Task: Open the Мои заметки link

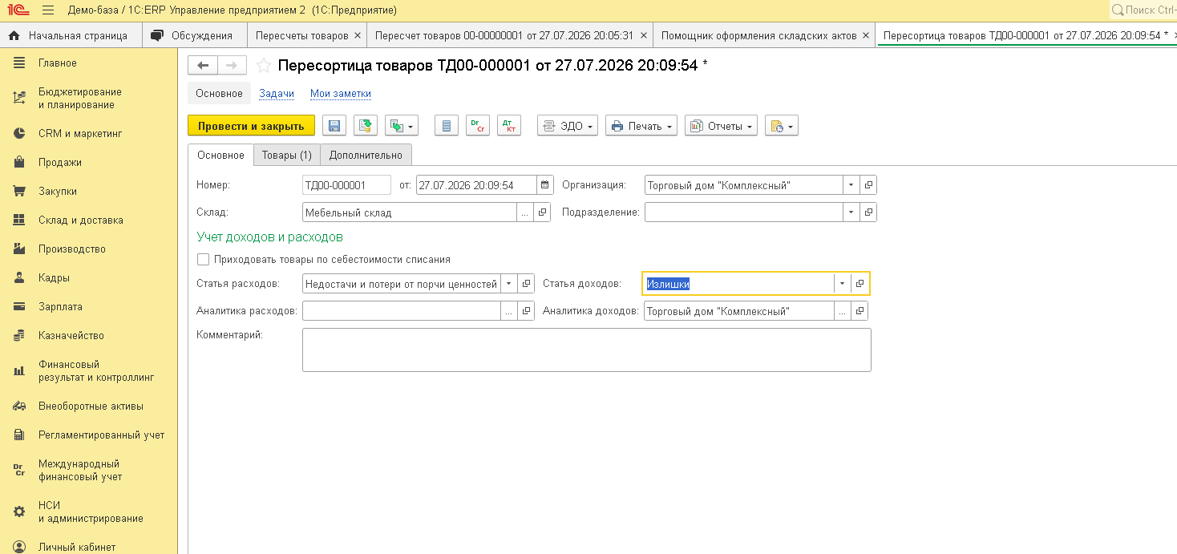Action: click(x=341, y=94)
